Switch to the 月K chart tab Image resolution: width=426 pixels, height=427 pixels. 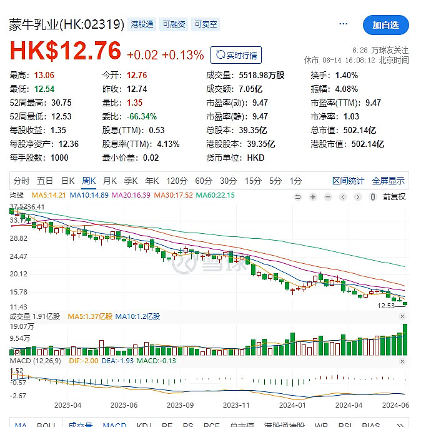point(110,181)
